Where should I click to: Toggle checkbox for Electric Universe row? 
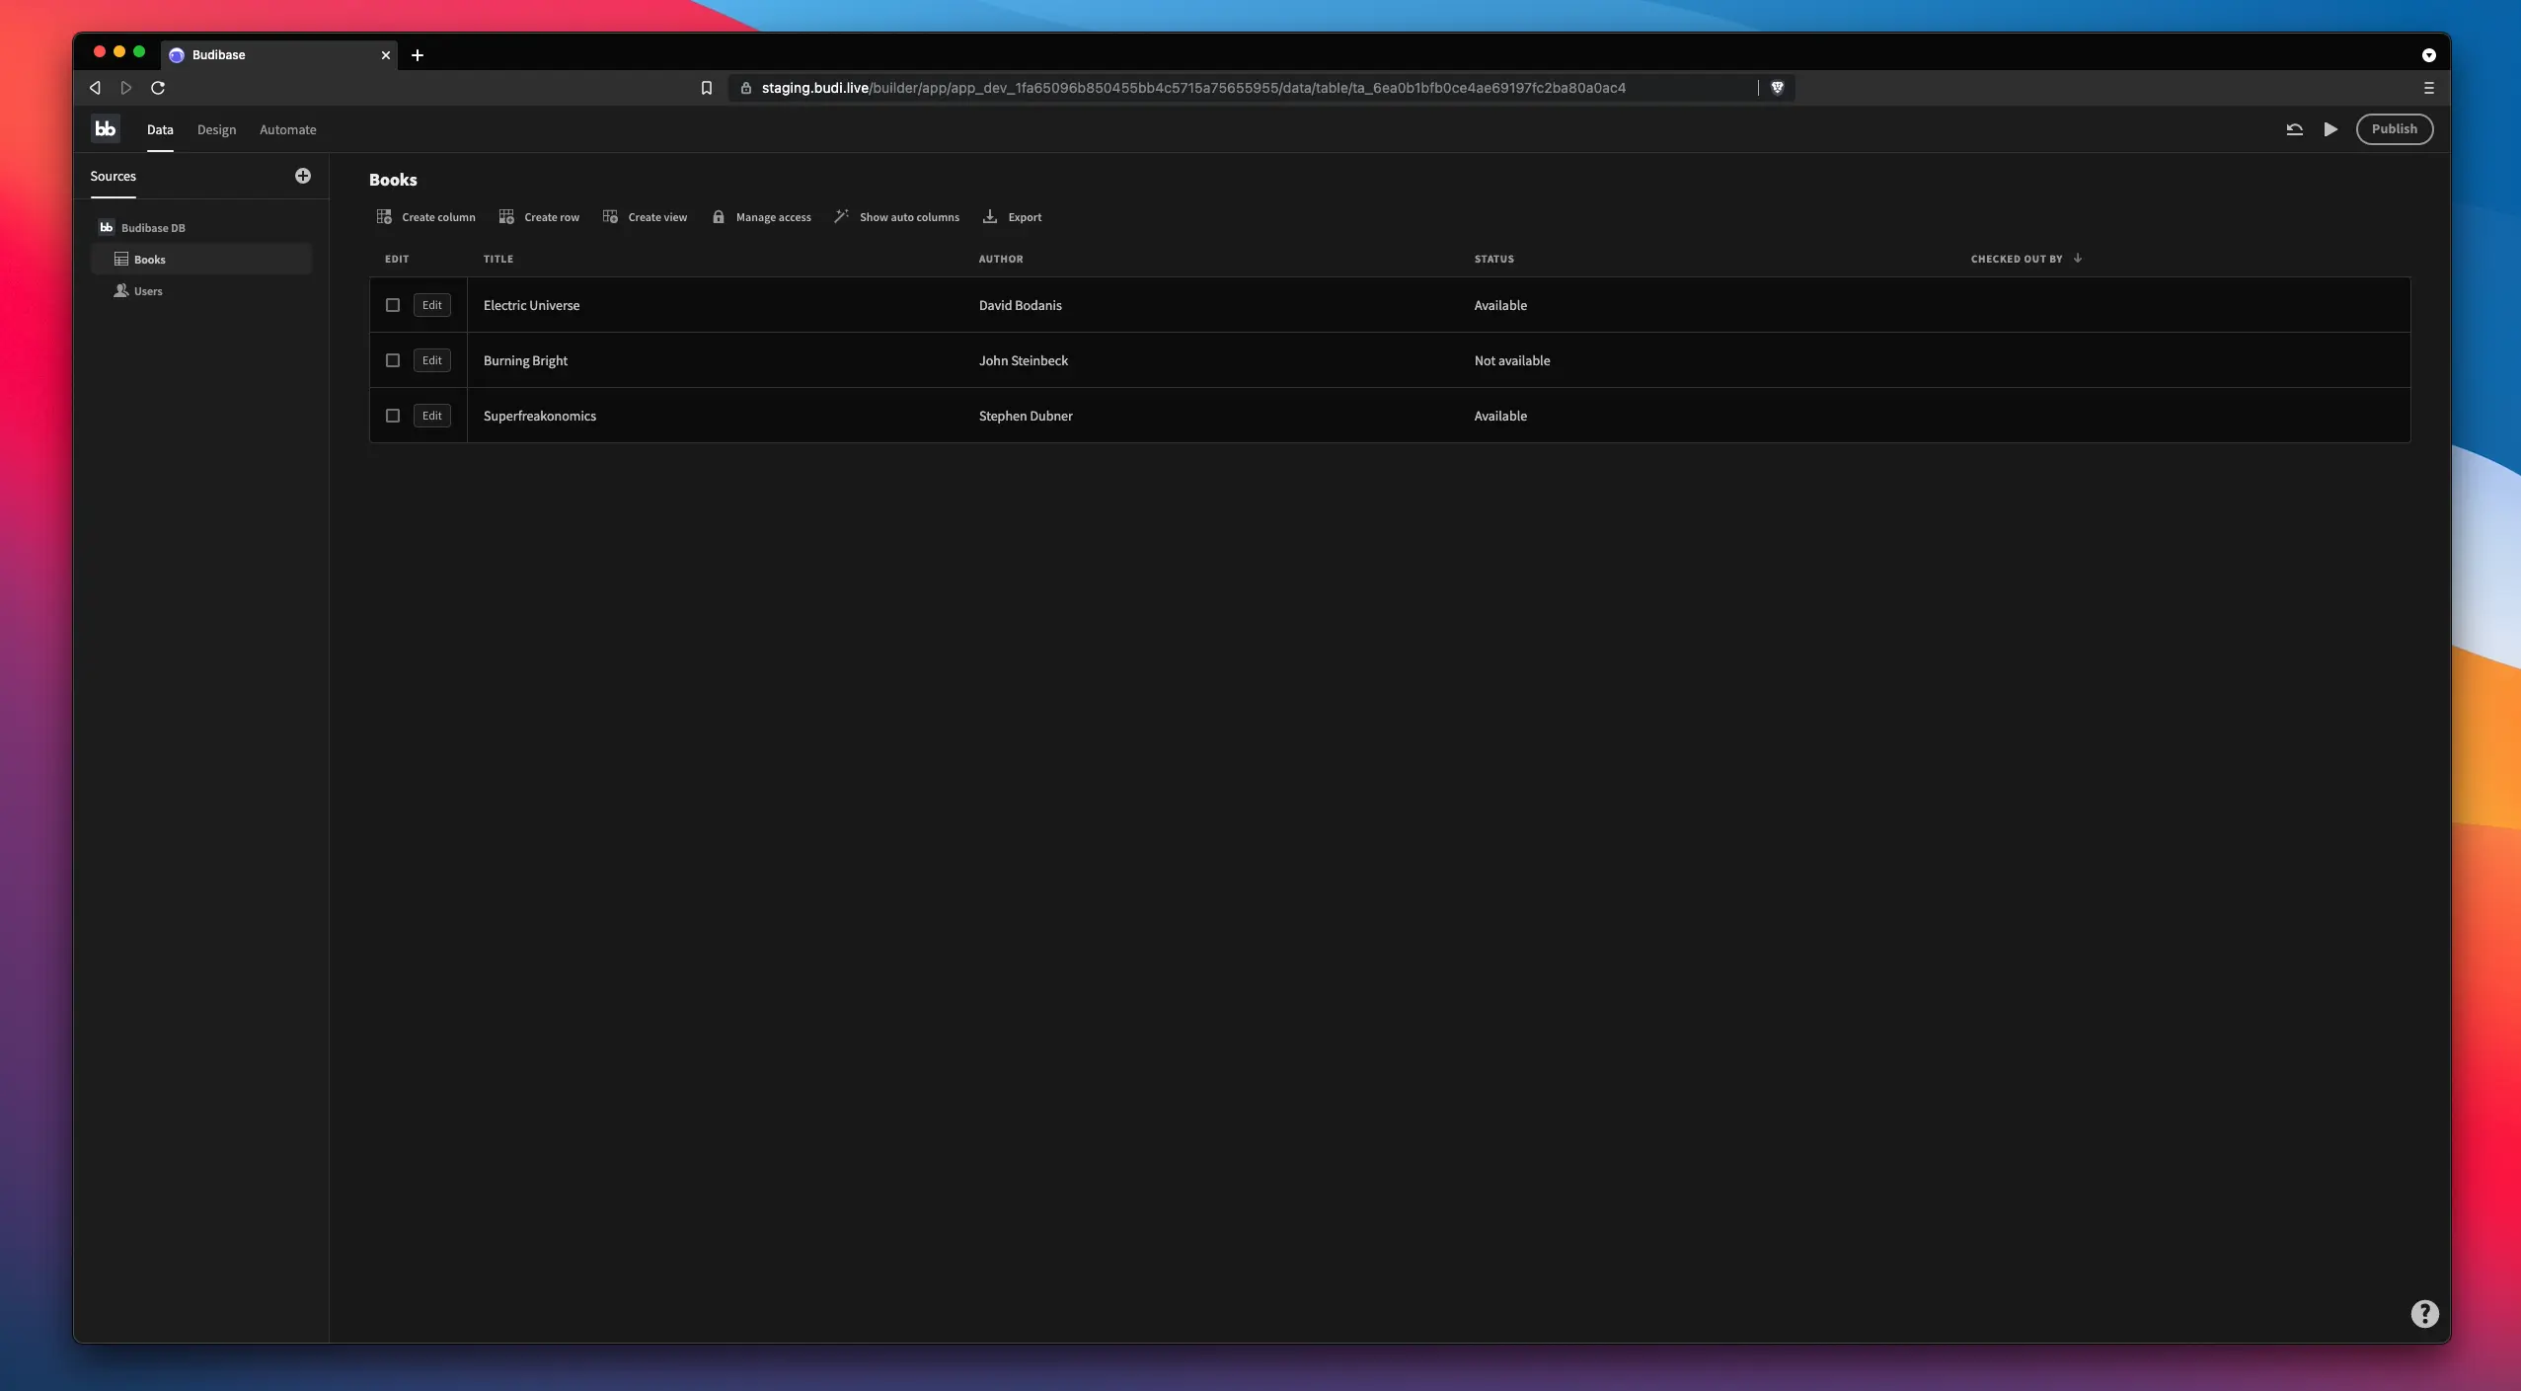tap(392, 305)
